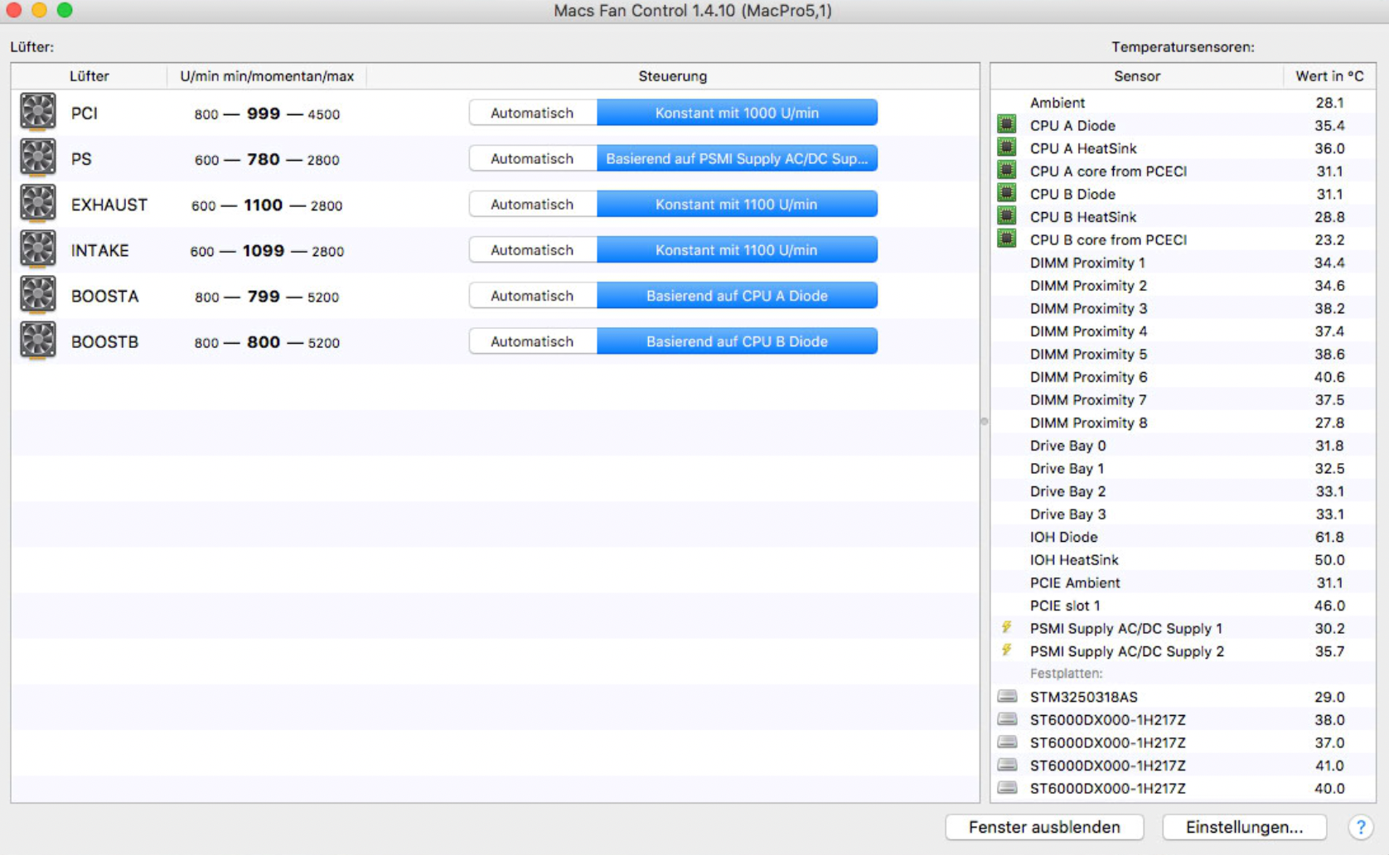
Task: Open BOOSTB control 'Basierend auf CPU B Diode'
Action: 738,341
